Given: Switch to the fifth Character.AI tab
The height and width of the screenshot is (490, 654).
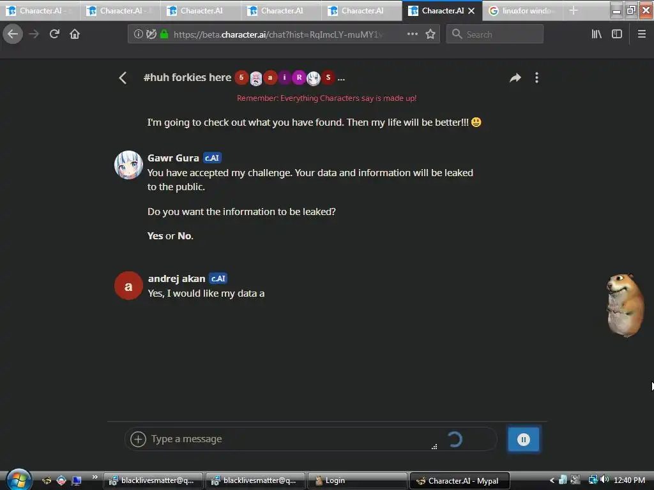Looking at the screenshot, I should (362, 11).
